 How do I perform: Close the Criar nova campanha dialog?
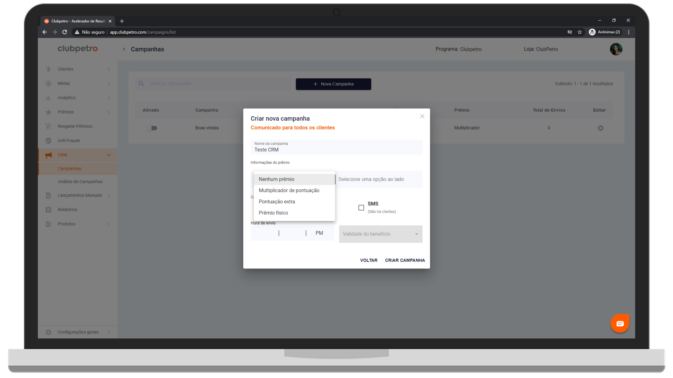[x=422, y=117]
